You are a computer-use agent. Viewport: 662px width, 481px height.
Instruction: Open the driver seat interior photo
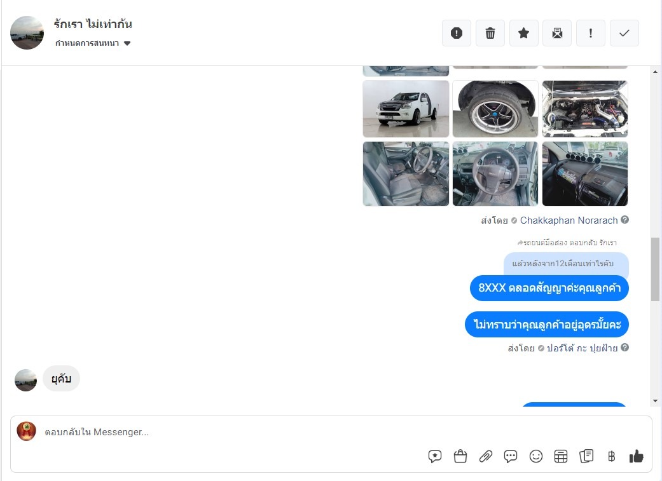coord(406,174)
